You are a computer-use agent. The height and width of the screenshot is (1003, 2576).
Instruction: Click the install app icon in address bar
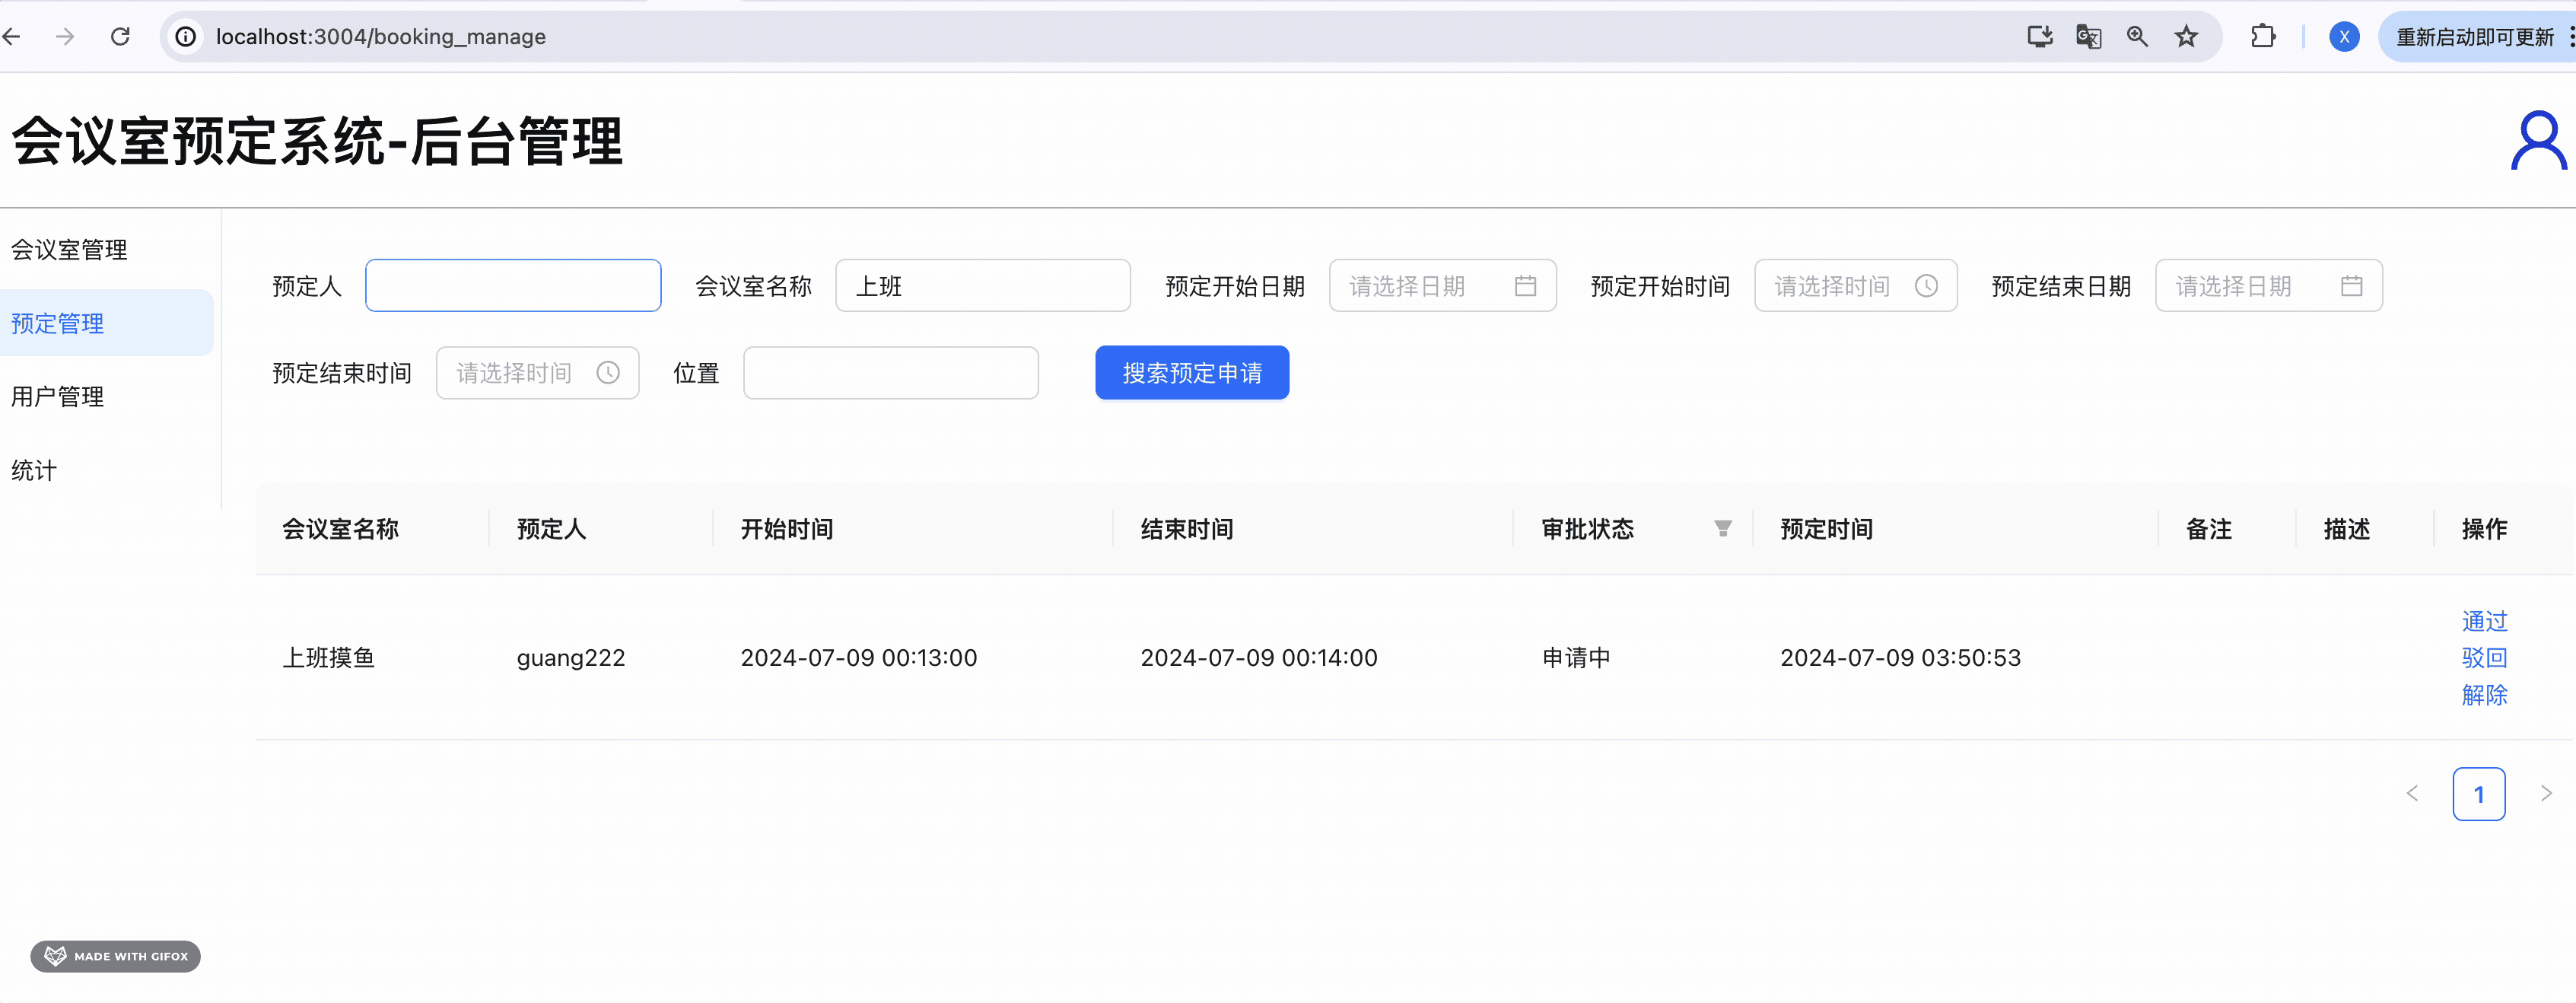2039,37
